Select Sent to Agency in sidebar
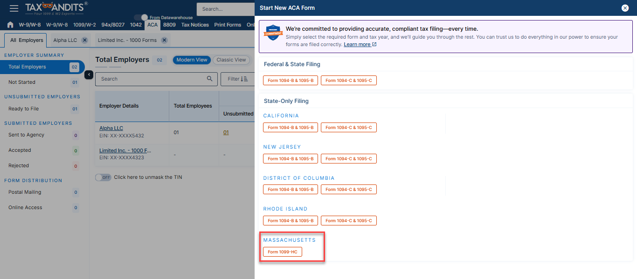Screen dimensions: 637x279 pos(42,135)
